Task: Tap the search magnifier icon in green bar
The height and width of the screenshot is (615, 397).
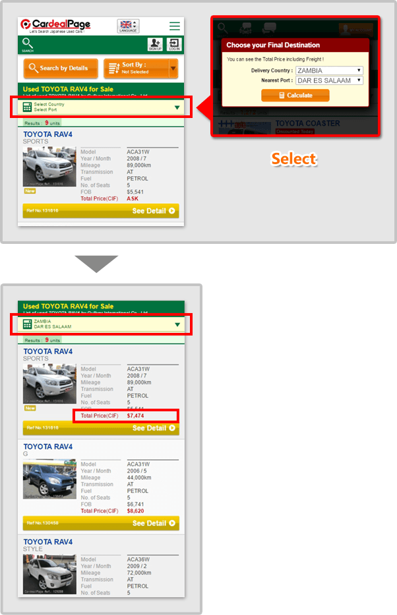Action: point(28,45)
